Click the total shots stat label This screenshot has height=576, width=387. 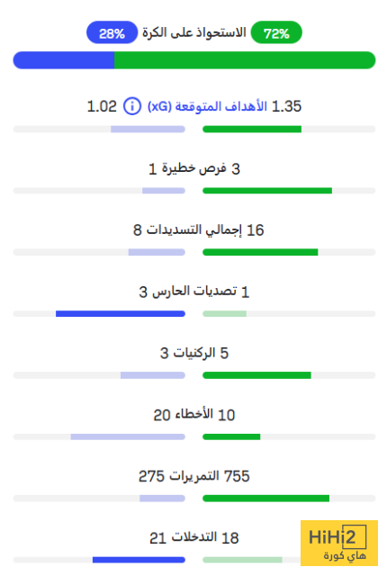(198, 230)
